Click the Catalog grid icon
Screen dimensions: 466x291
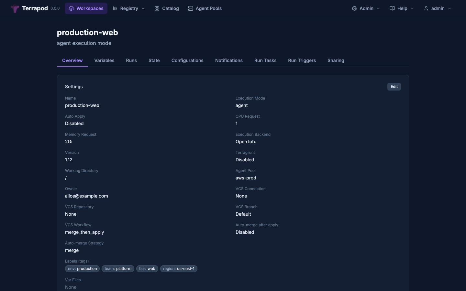tap(157, 8)
